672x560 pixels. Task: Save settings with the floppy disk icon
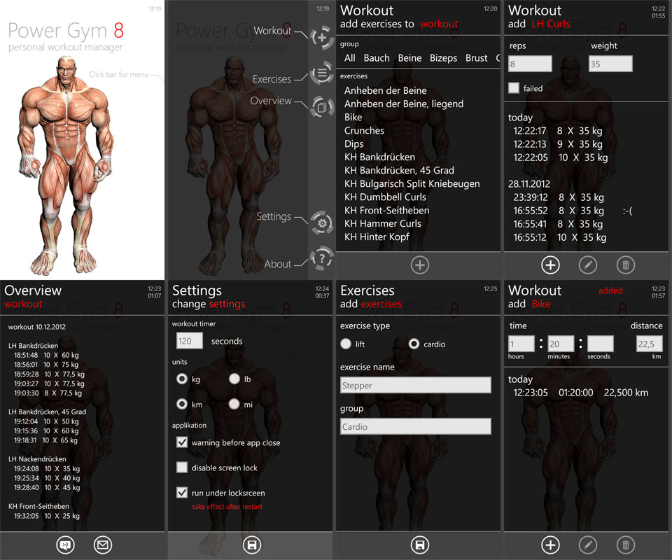(252, 545)
